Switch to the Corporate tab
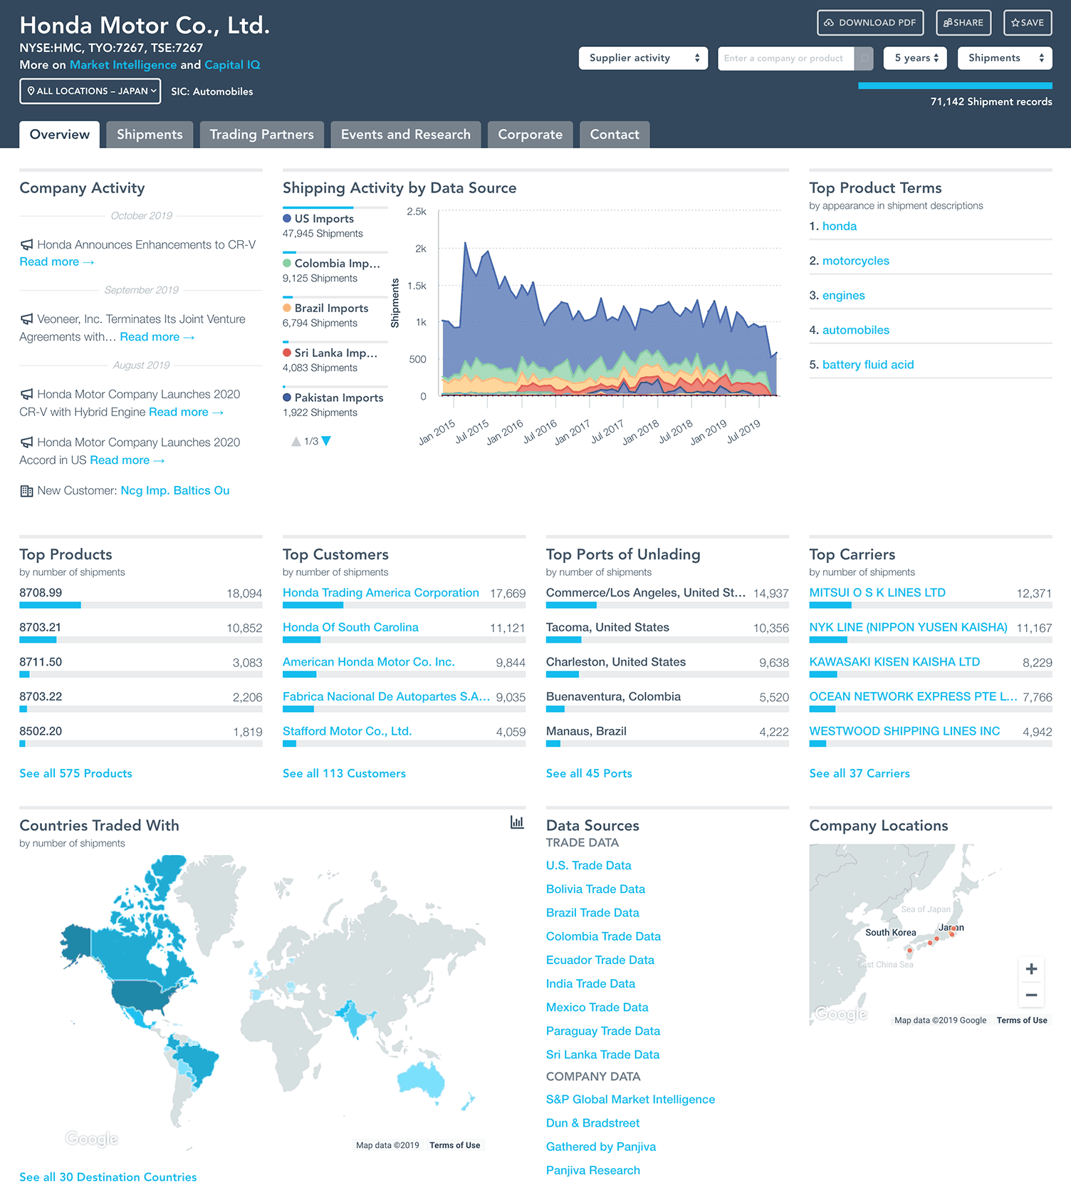 [x=531, y=135]
